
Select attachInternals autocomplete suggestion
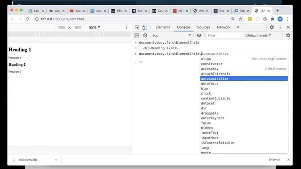(244, 74)
